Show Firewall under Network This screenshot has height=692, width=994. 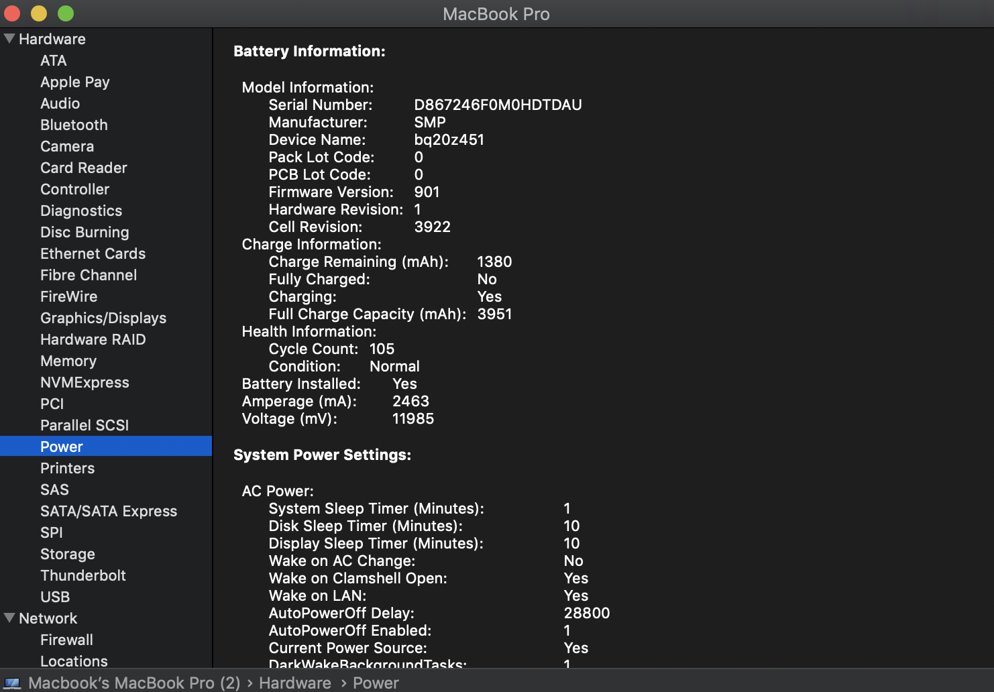click(66, 640)
